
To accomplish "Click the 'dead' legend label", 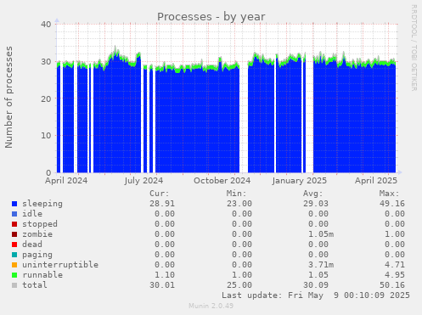I will click(x=32, y=245).
